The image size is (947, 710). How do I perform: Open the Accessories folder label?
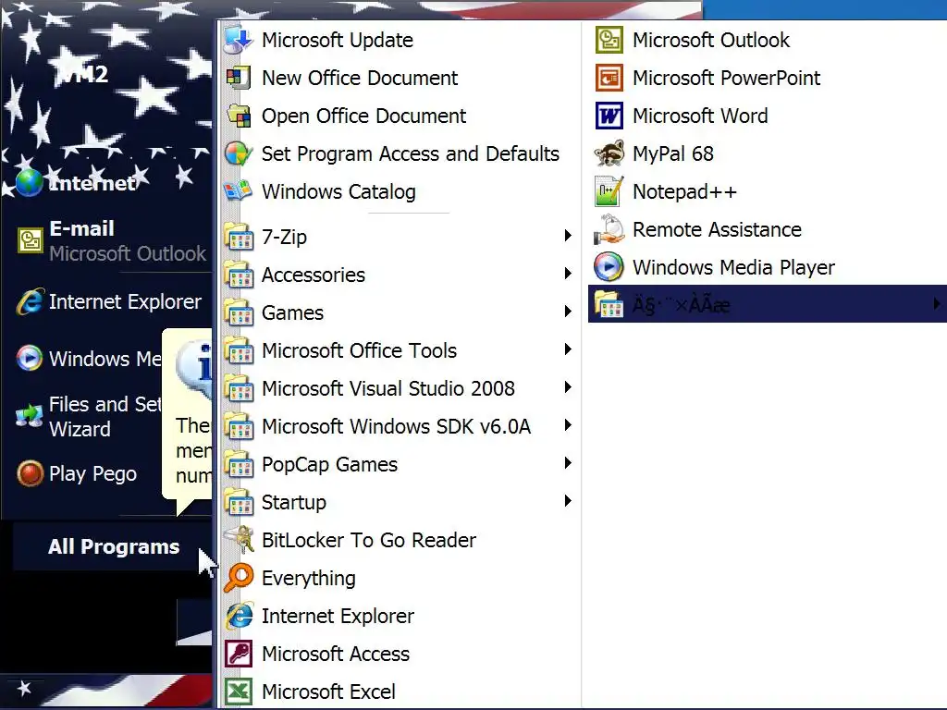coord(314,275)
